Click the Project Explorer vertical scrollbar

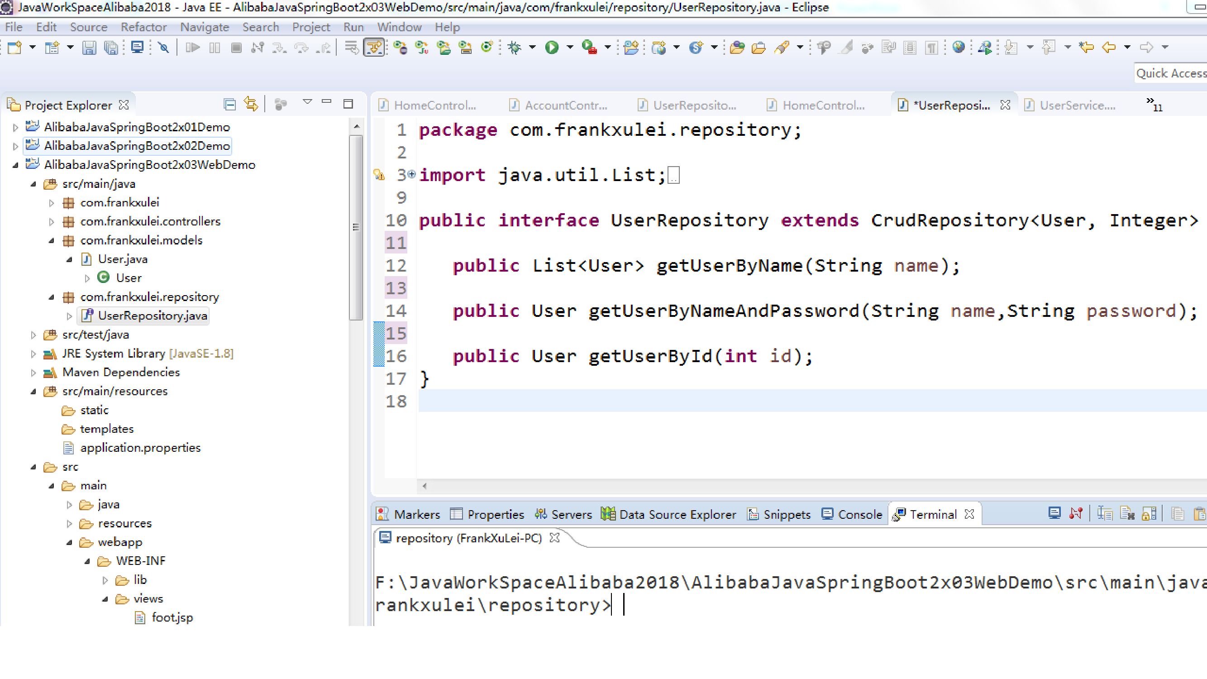click(356, 228)
